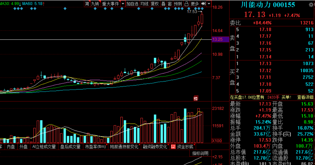
Task: Switch to the 市盈率(ttm) indicator tab
Action: [96, 147]
